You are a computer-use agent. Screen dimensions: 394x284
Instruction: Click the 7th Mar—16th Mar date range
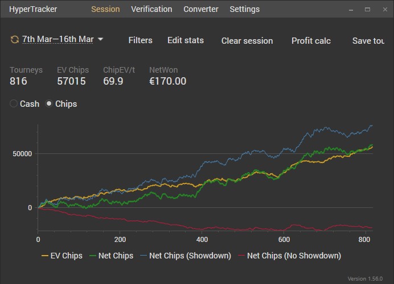click(x=58, y=40)
